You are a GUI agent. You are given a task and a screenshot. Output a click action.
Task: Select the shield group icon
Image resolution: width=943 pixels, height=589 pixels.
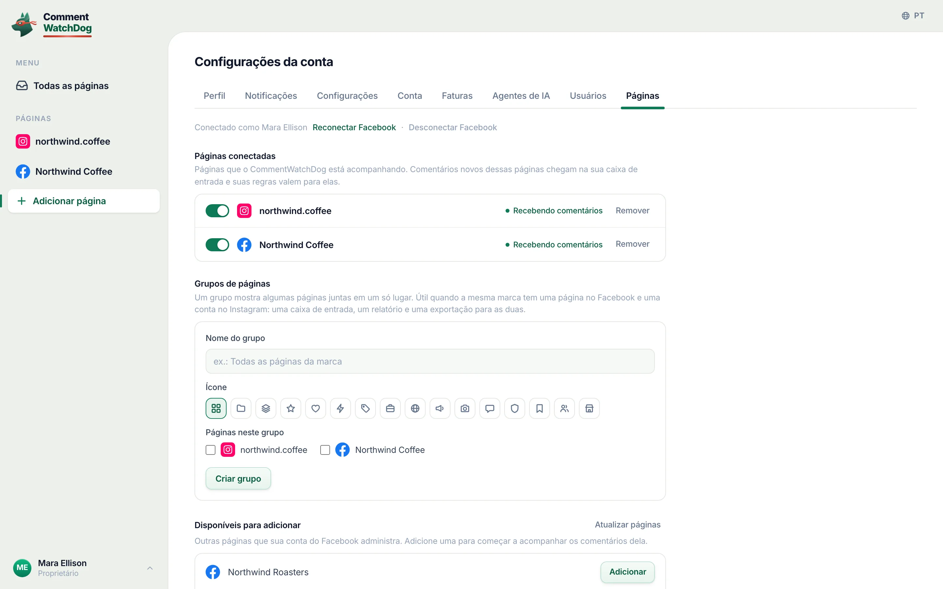pyautogui.click(x=515, y=408)
